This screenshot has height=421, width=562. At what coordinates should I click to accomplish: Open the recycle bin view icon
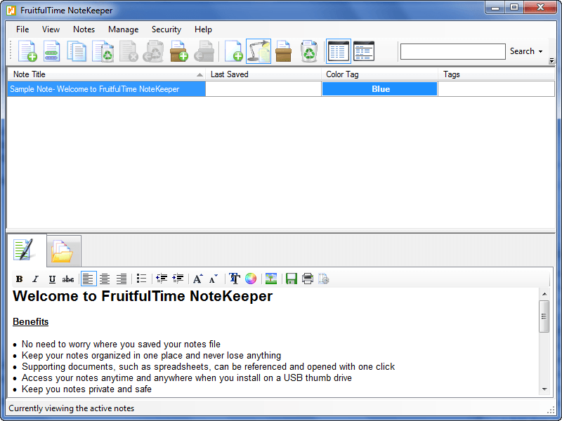click(x=309, y=51)
